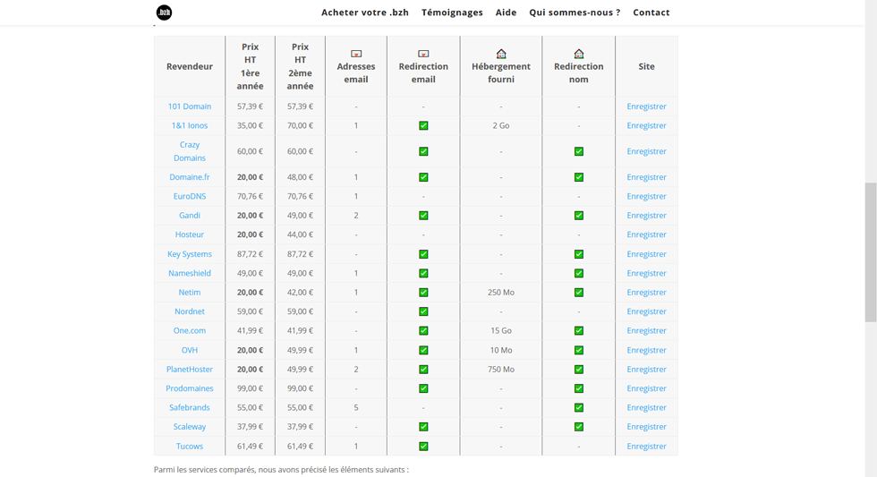This screenshot has height=477, width=877.
Task: Open the Acheter votre .bzh menu
Action: (365, 13)
